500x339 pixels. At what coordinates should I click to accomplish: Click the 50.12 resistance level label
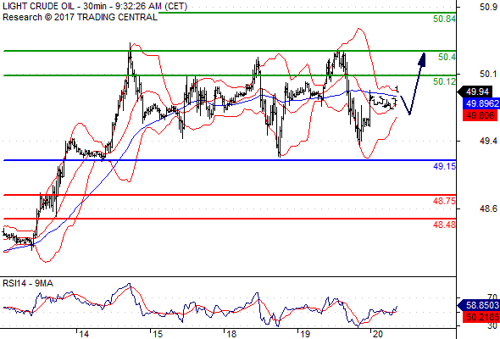click(444, 81)
